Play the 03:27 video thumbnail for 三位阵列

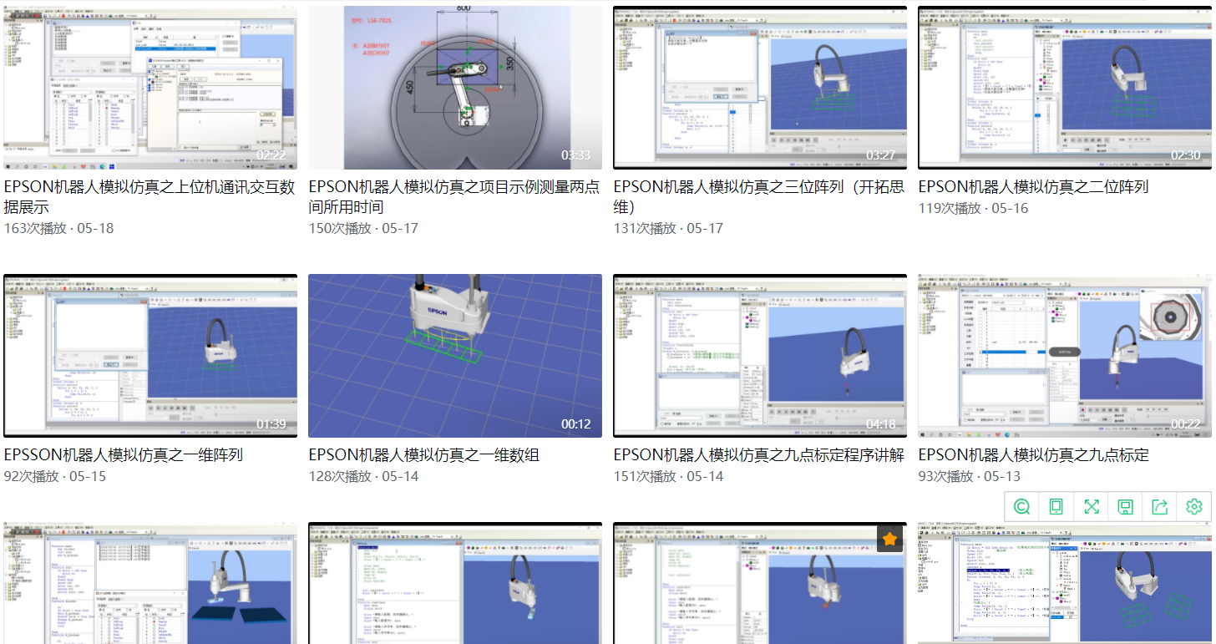[760, 88]
